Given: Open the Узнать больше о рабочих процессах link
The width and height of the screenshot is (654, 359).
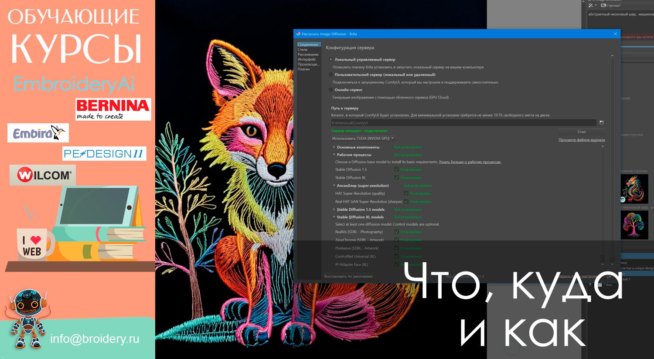Looking at the screenshot, I should (470, 162).
